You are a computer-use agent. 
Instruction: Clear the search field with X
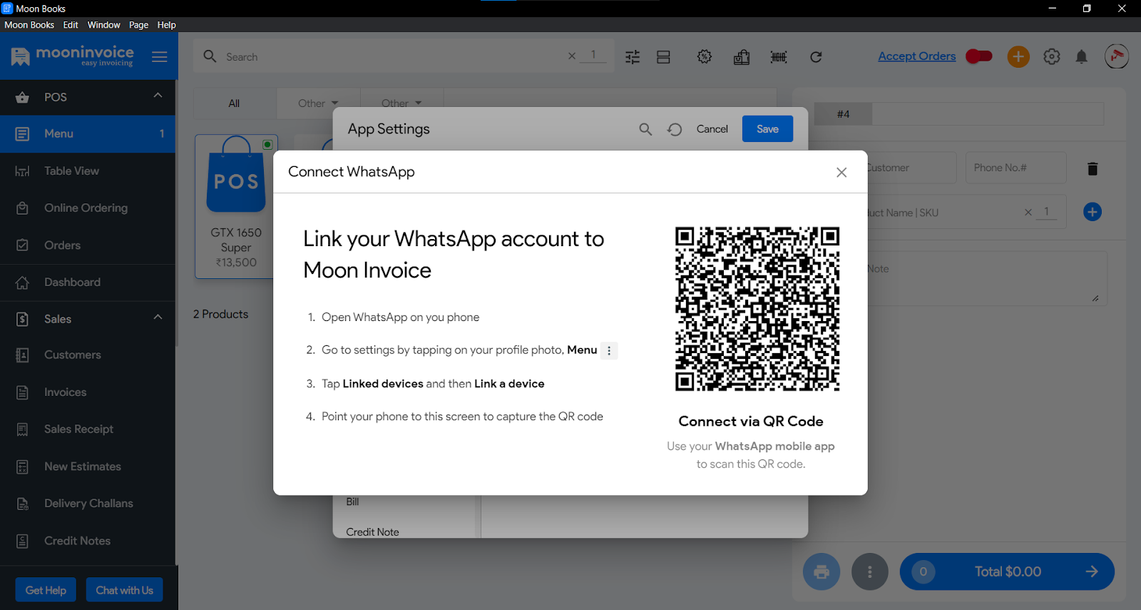click(572, 56)
